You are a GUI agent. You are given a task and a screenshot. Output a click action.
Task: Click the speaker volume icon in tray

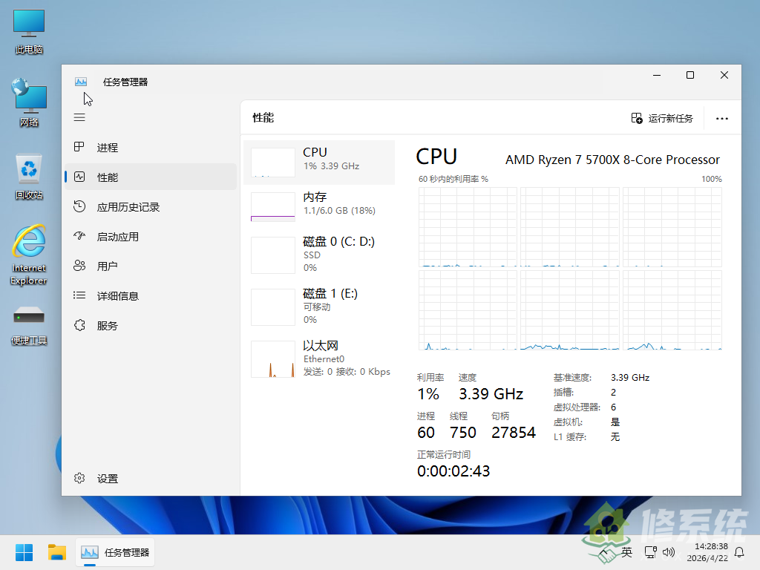pyautogui.click(x=669, y=552)
